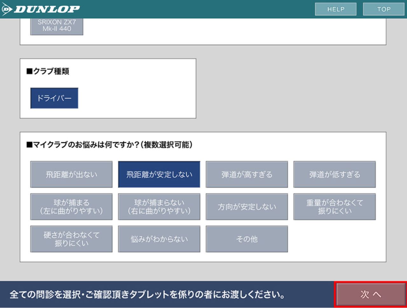Screen dimensions: 407x308
Task: Click the Dunlop logo in header
Action: point(41,9)
